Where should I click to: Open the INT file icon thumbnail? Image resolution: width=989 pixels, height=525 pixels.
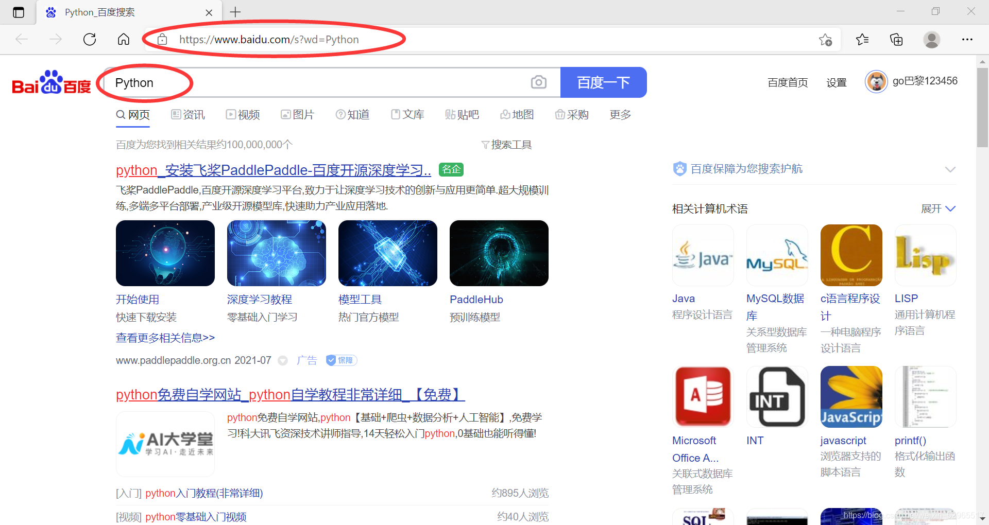click(x=777, y=397)
